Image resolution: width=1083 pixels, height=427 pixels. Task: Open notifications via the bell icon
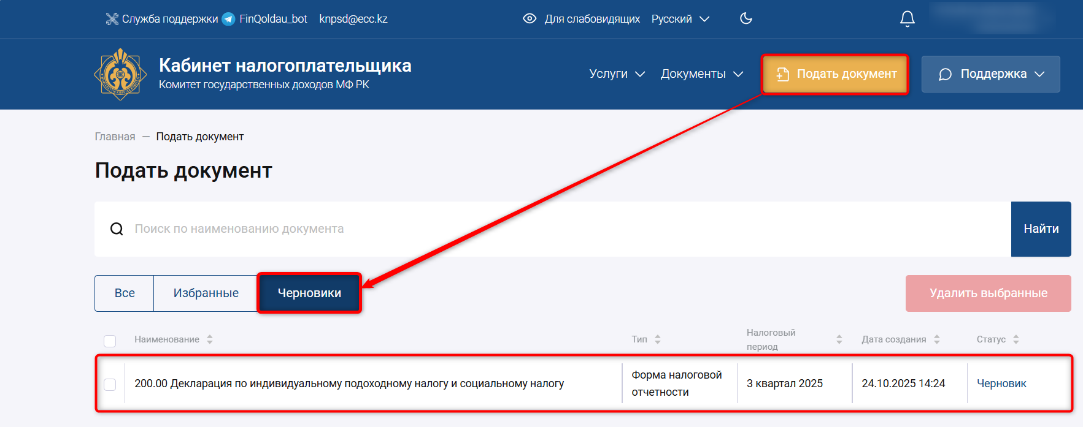click(x=908, y=19)
